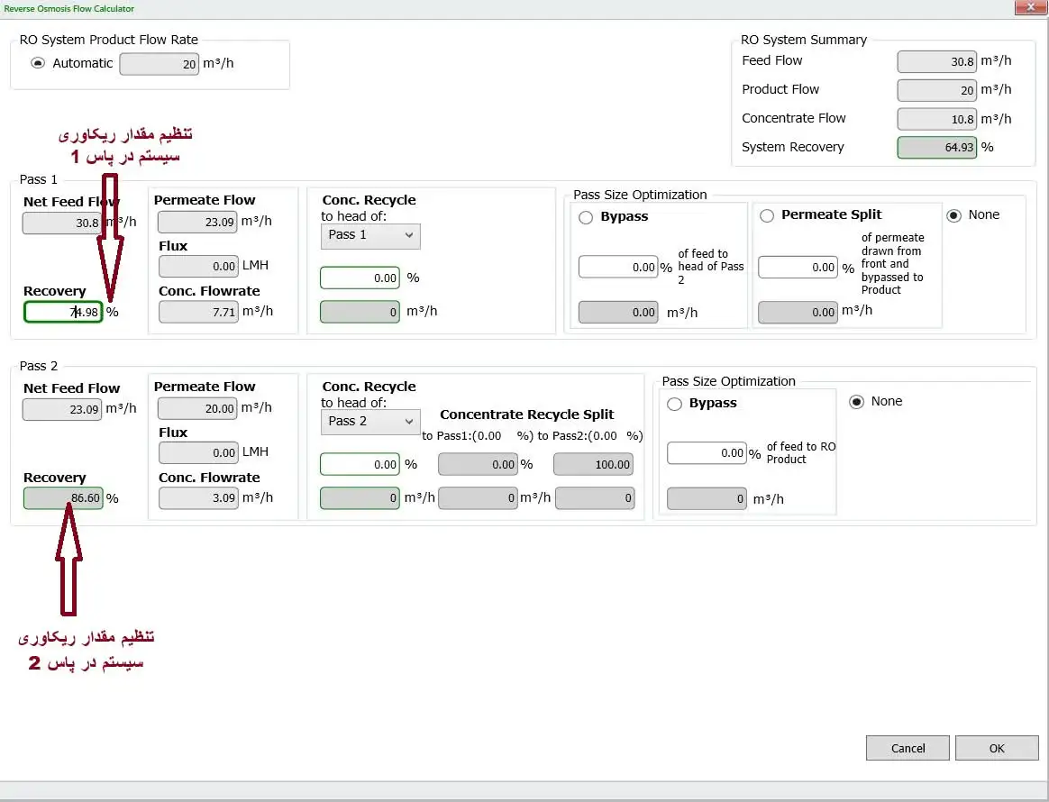Enable Bypass option in Pass 2

tap(674, 404)
